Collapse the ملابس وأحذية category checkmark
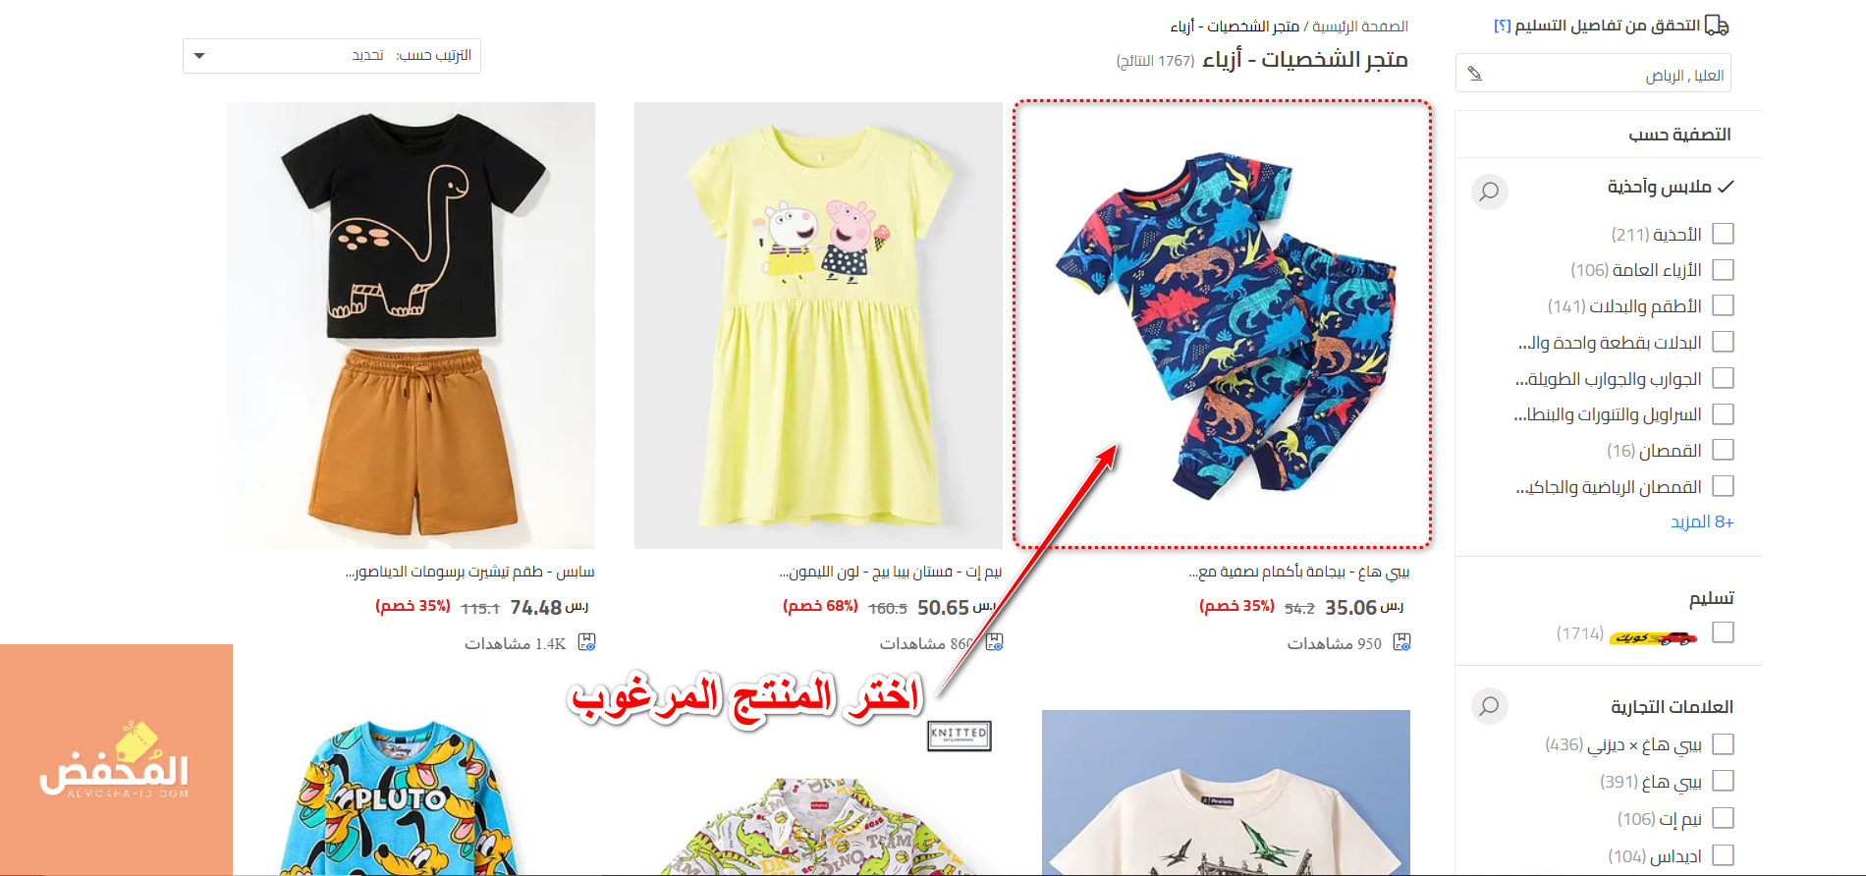Screen dimensions: 1866x876 pos(1727,186)
